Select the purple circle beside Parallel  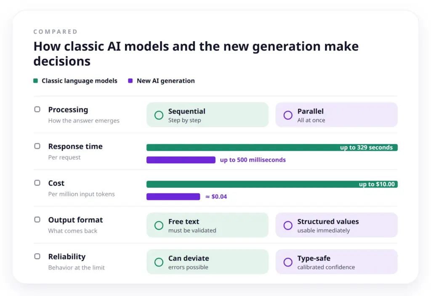288,115
